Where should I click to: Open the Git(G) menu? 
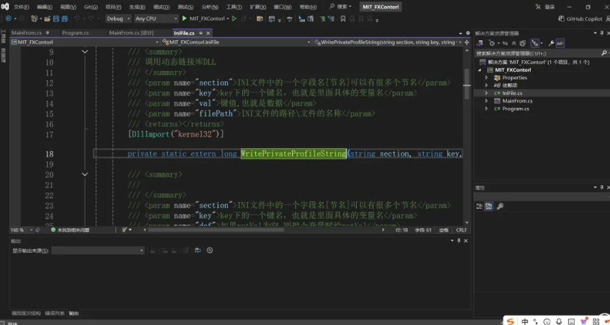pos(91,7)
